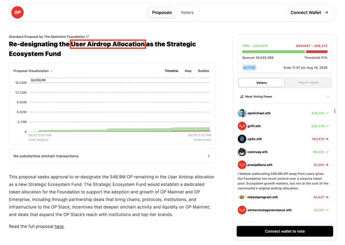Select the Map view
The image size is (345, 245).
(188, 71)
